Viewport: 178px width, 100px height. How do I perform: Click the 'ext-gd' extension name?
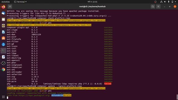point(10,44)
